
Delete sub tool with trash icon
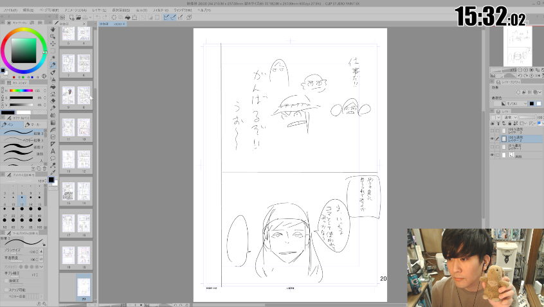(x=44, y=169)
